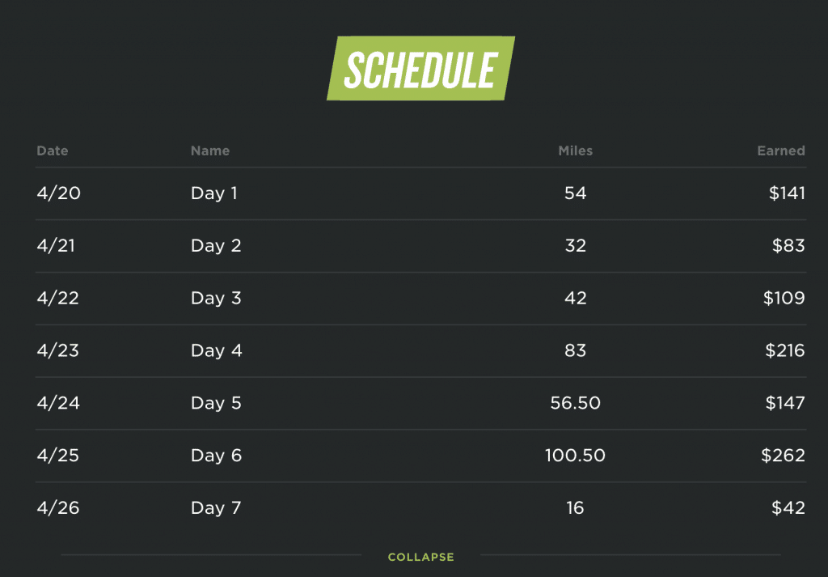Select the Day 2 row name
The width and height of the screenshot is (828, 577).
[216, 246]
